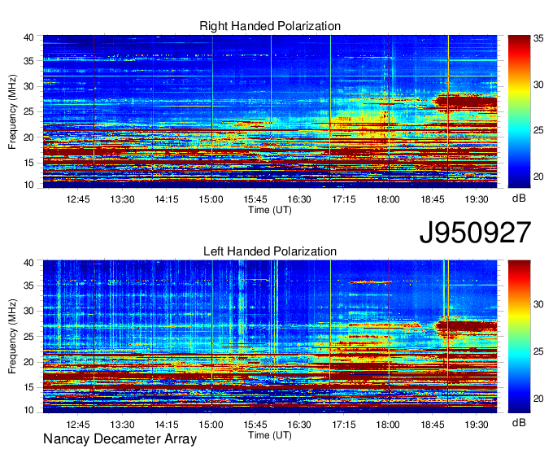Click 15:45 on the left-handed time axis

coord(255,425)
